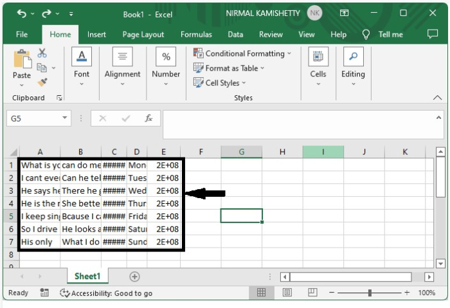The width and height of the screenshot is (450, 308).
Task: Open Ribbon Display Options icon
Action: point(344,13)
